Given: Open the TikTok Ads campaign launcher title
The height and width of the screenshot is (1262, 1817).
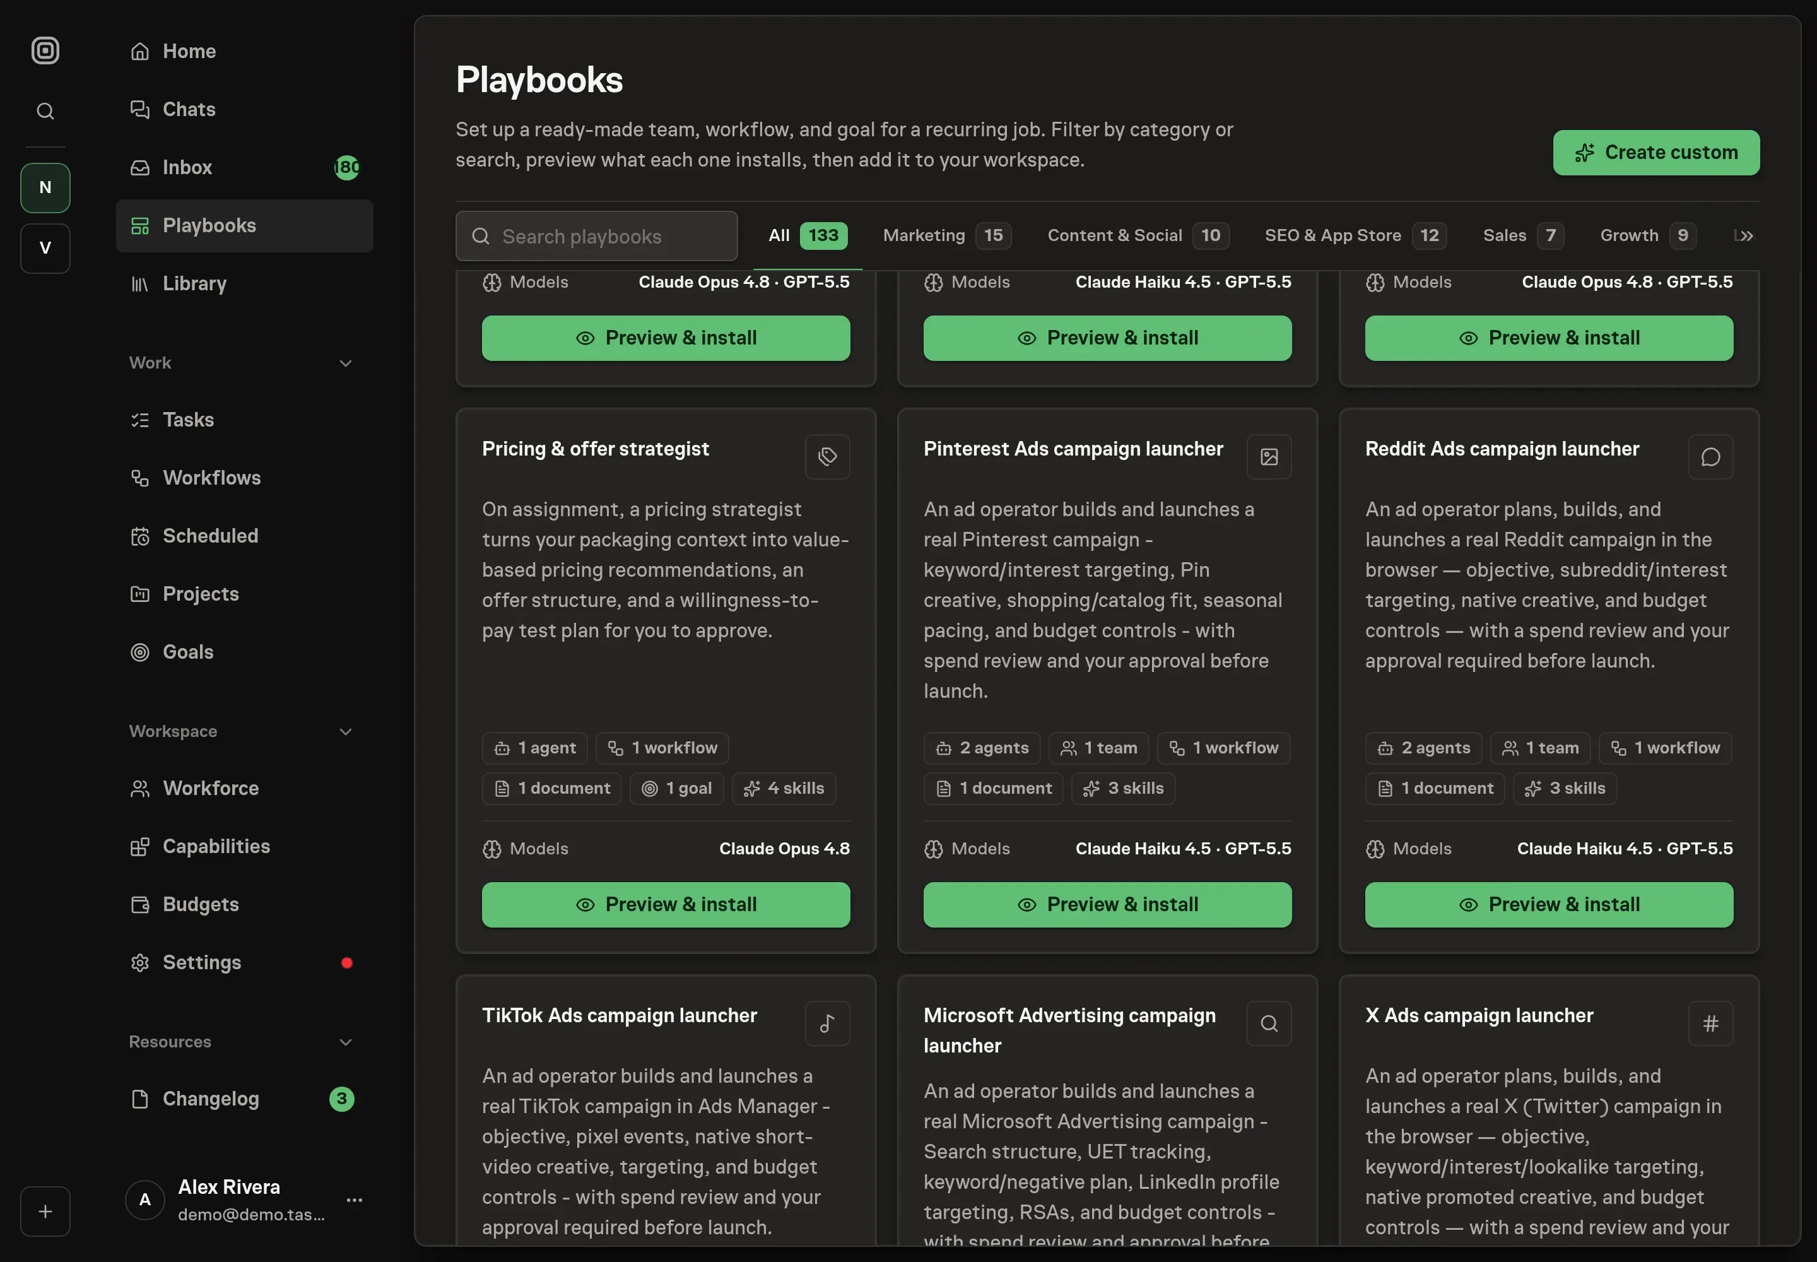Looking at the screenshot, I should pyautogui.click(x=619, y=1016).
